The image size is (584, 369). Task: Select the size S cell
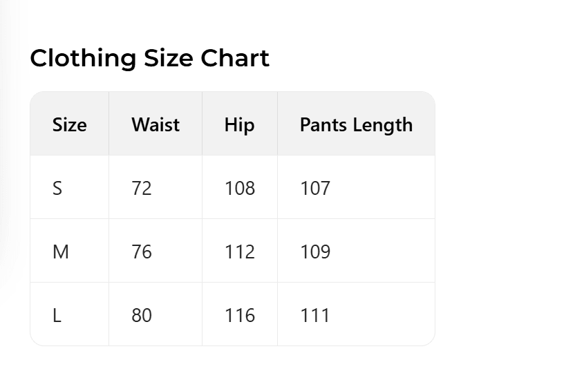[57, 188]
